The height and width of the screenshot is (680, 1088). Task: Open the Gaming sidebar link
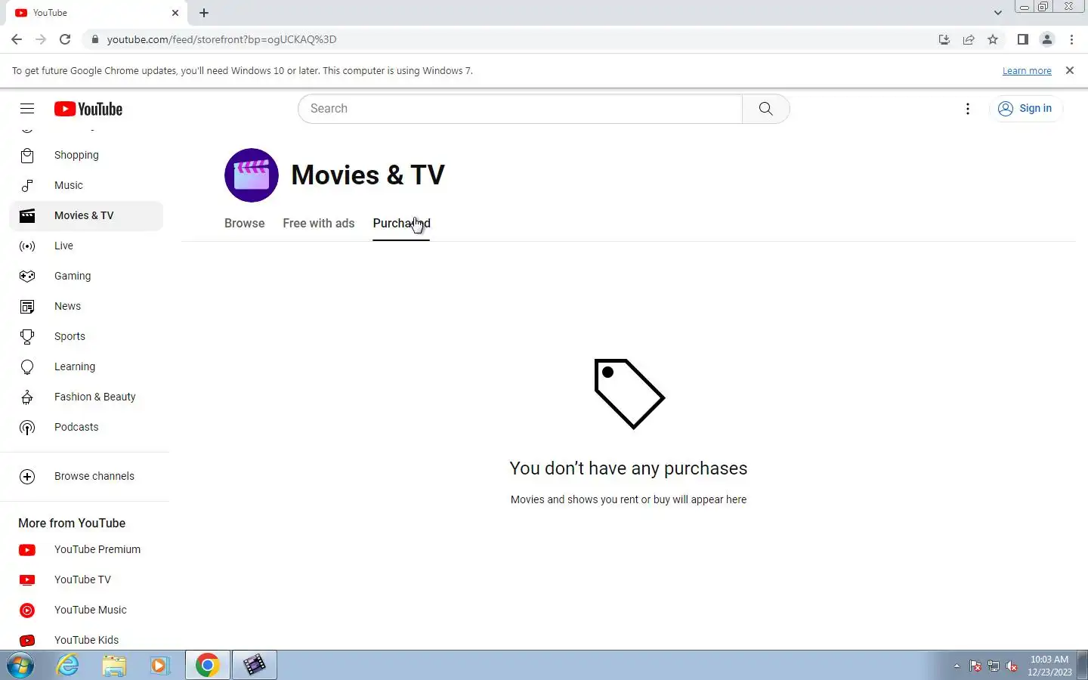pyautogui.click(x=86, y=276)
